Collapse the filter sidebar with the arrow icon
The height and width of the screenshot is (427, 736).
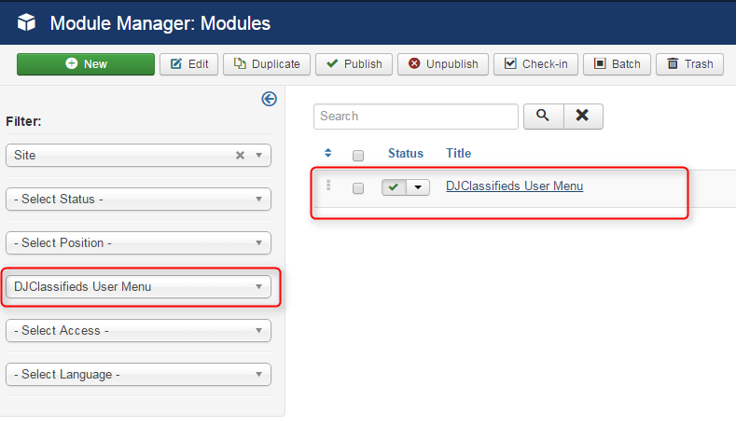pos(269,99)
